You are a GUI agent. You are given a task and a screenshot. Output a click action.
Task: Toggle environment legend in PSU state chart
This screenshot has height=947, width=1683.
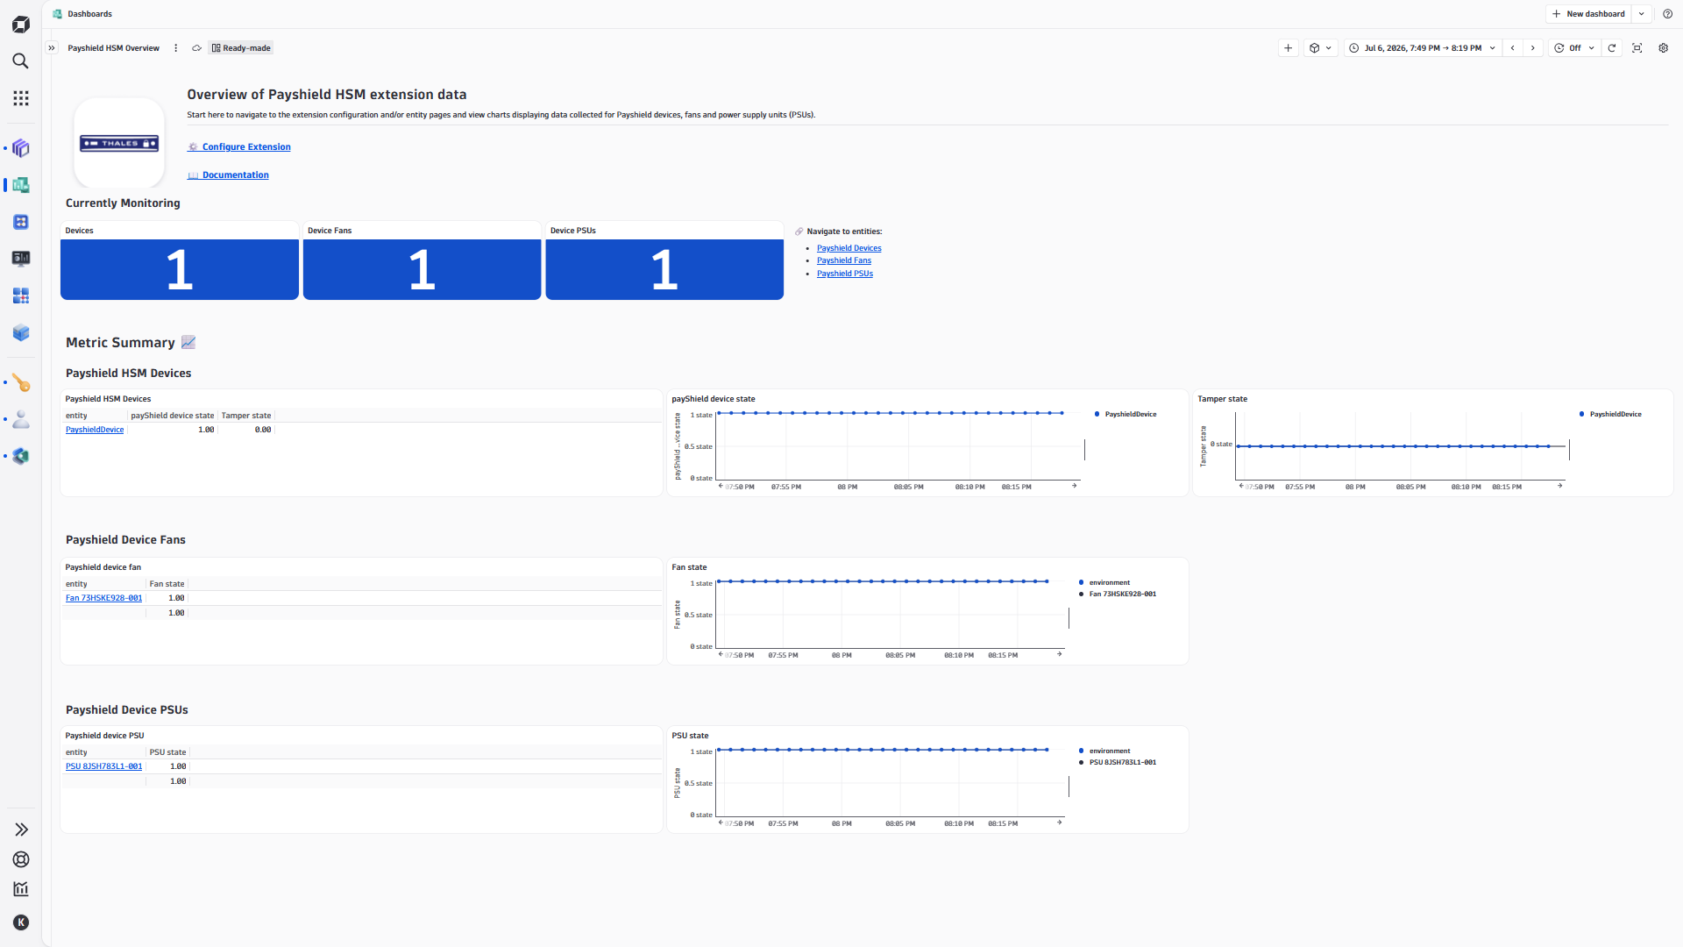[x=1104, y=751]
